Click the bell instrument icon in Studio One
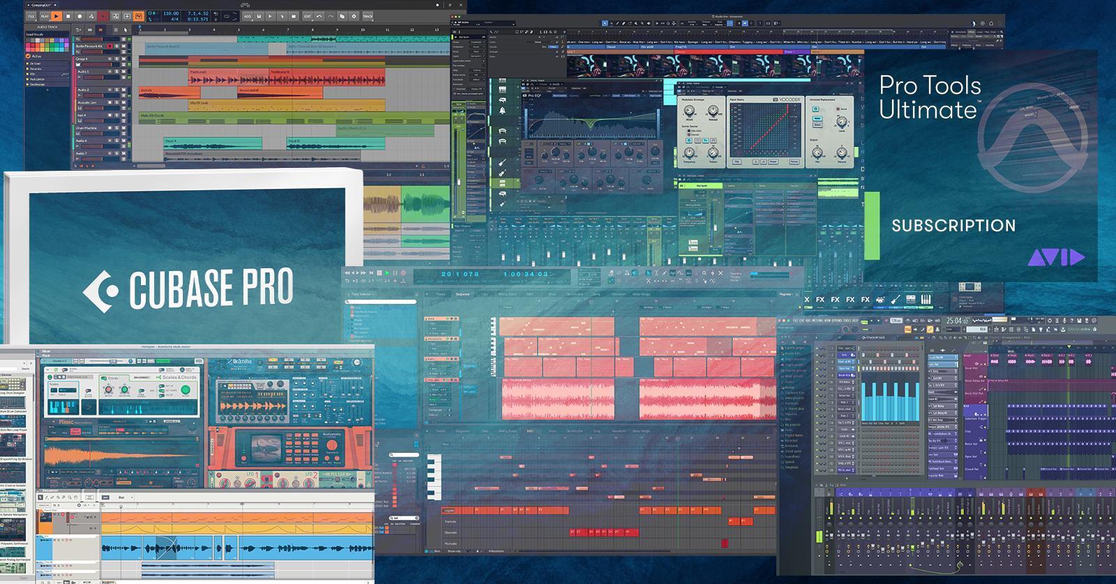 502,111
